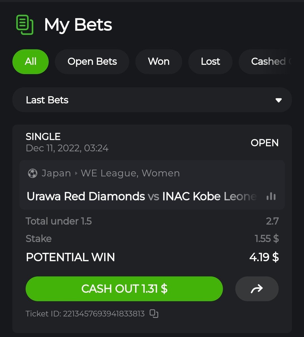Click the POTENTIAL WIN amount 4.19 $

click(264, 257)
